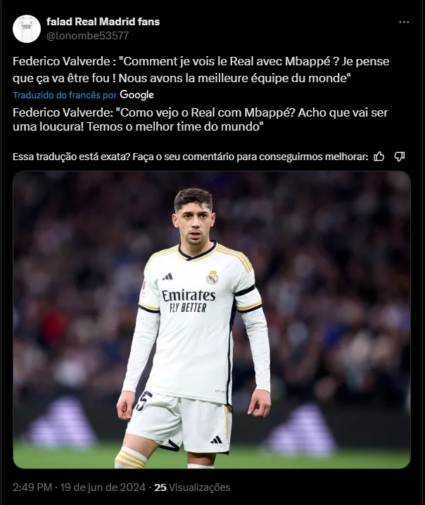Select the original French tweet text
The width and height of the screenshot is (425, 505).
pos(201,70)
